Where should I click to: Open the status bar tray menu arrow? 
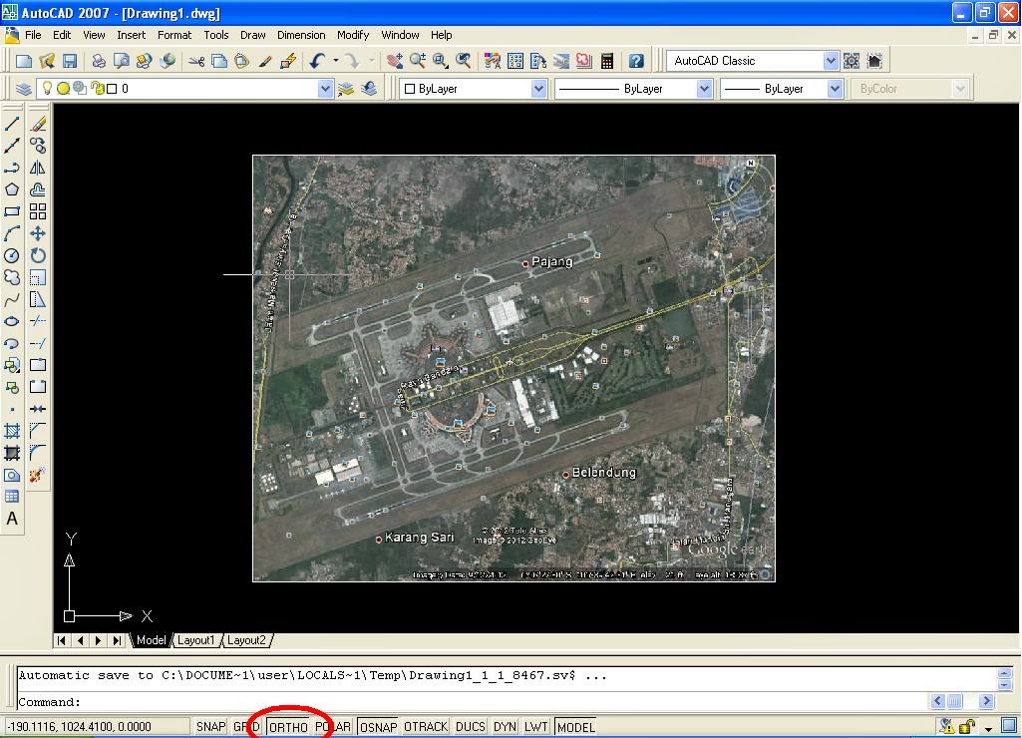988,728
